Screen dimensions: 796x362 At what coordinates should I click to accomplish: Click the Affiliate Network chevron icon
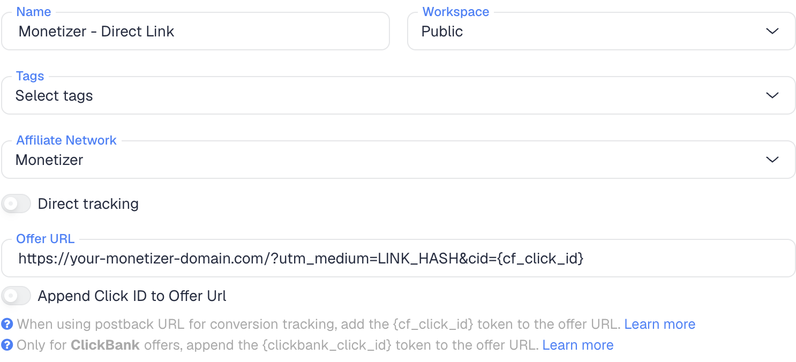772,160
